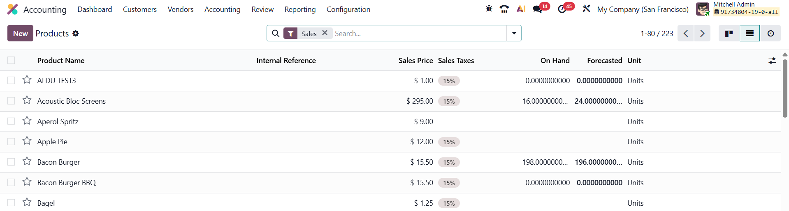This screenshot has width=789, height=211.
Task: Open the Acoustic Bloc Screens product
Action: tap(72, 101)
